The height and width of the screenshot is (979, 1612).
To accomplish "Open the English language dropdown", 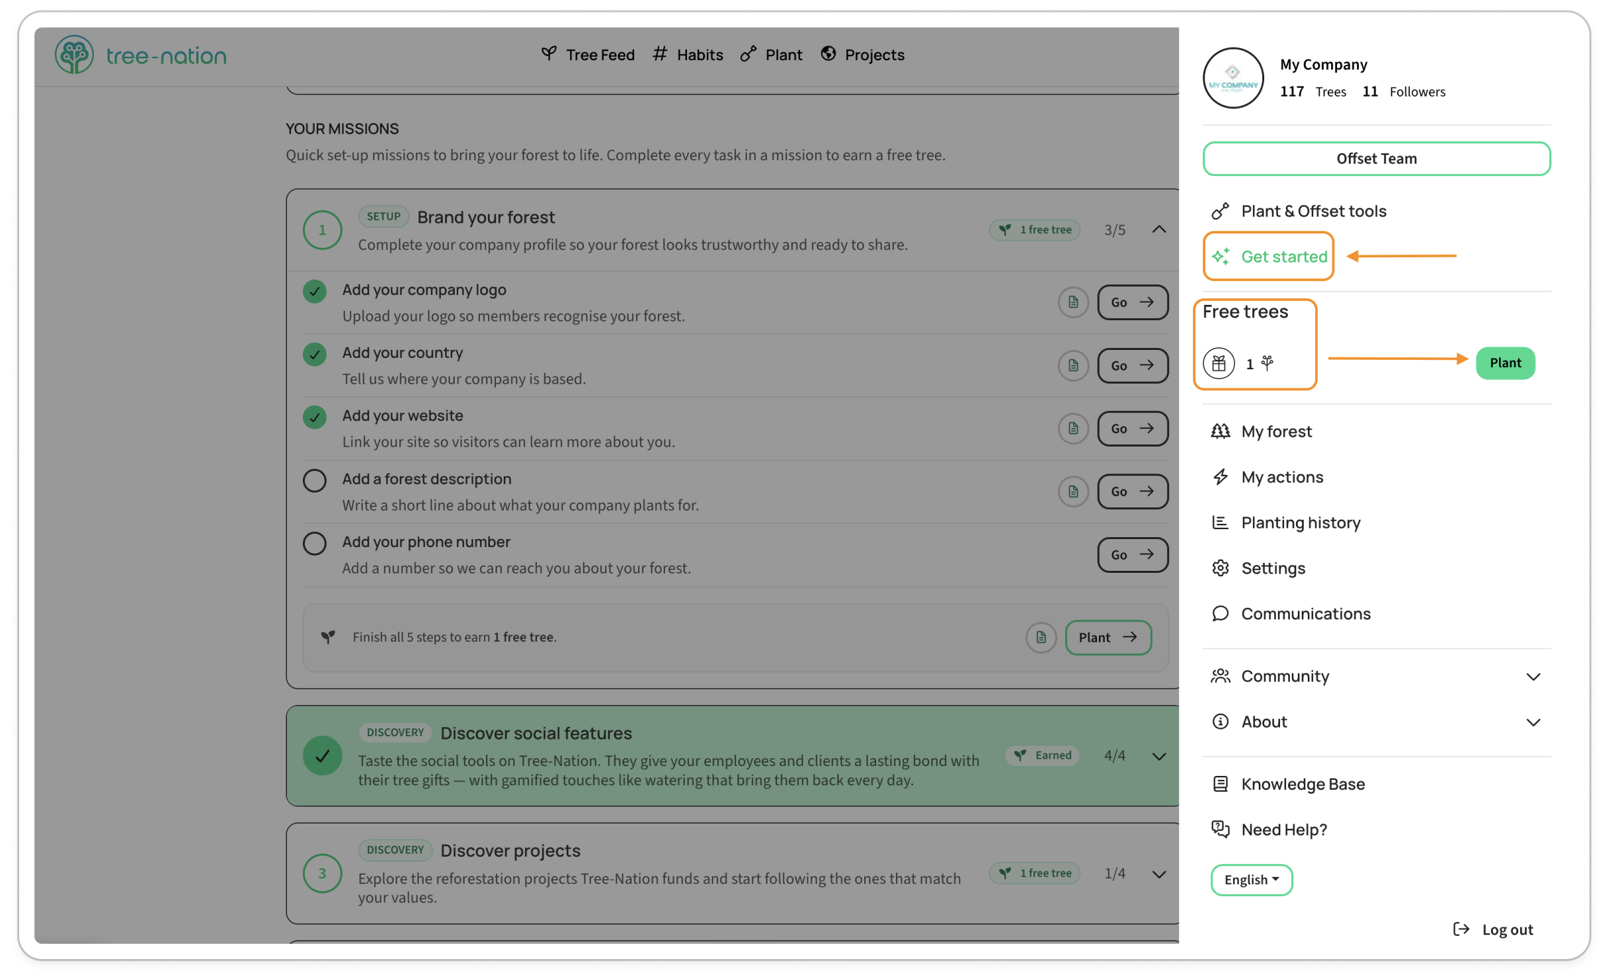I will (x=1251, y=880).
